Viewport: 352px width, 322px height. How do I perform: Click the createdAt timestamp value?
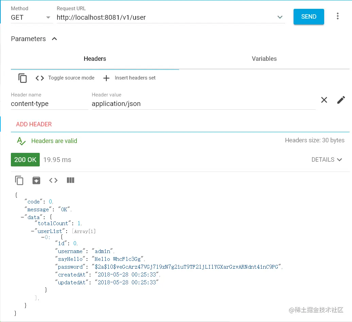(x=127, y=275)
